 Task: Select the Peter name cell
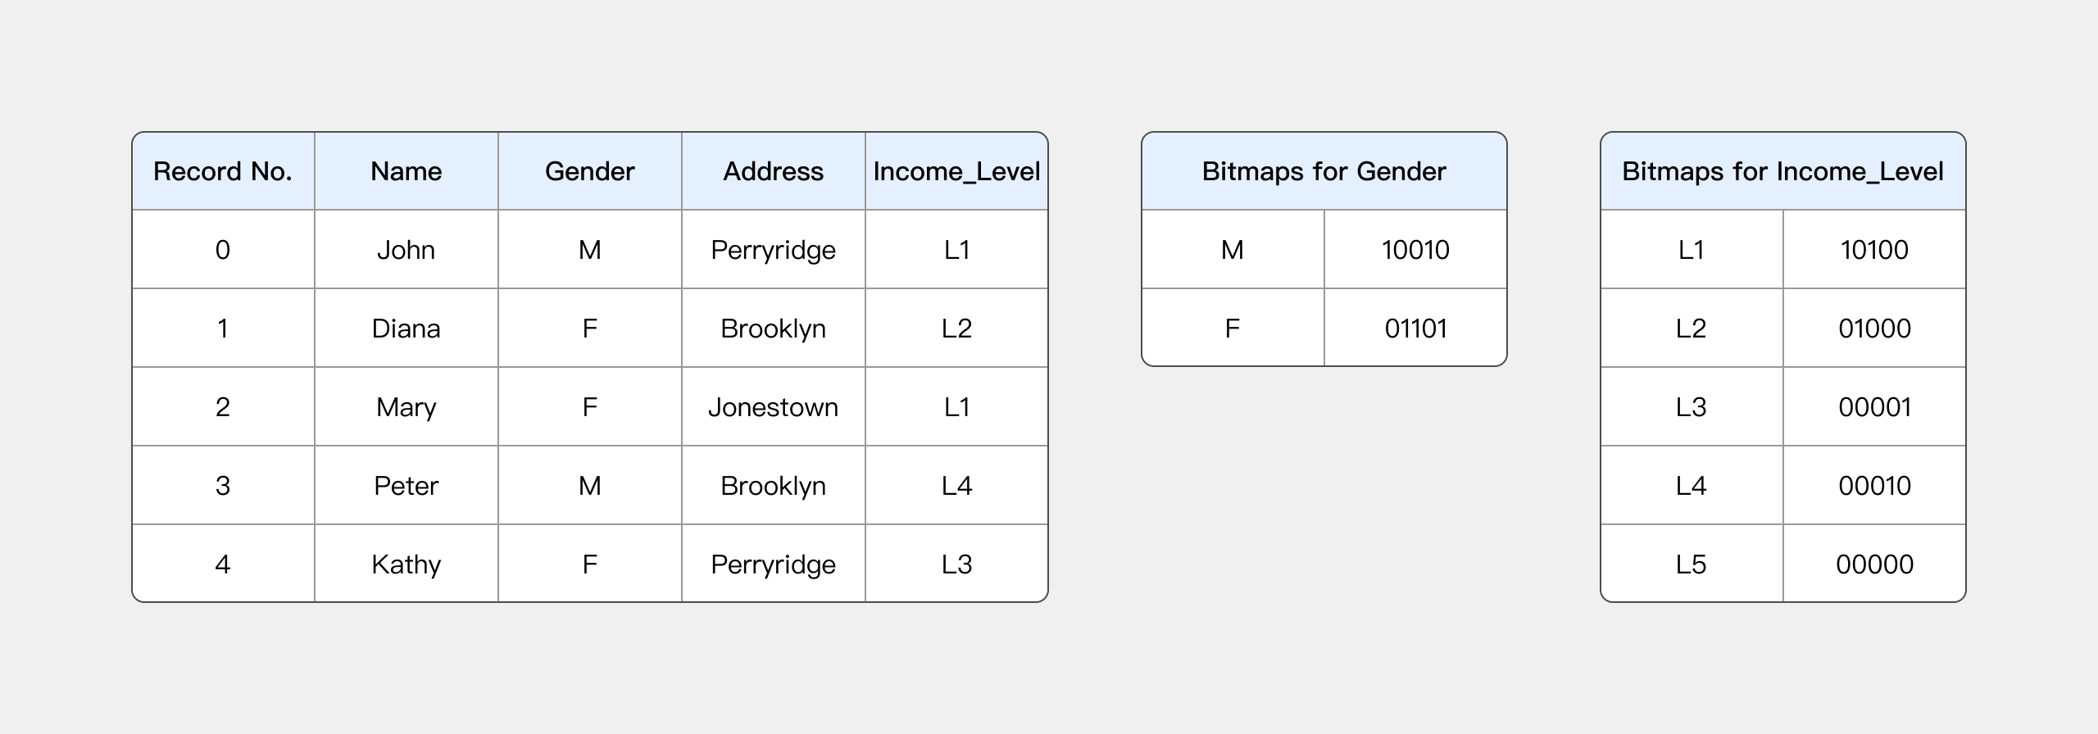pyautogui.click(x=406, y=486)
